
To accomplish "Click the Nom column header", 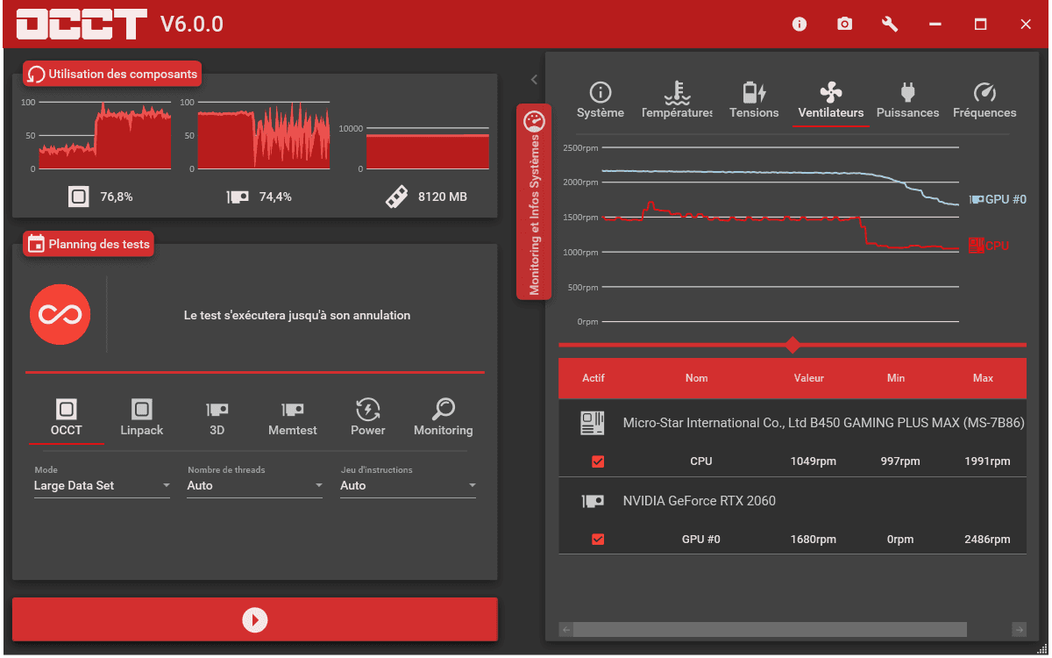I will (x=697, y=378).
